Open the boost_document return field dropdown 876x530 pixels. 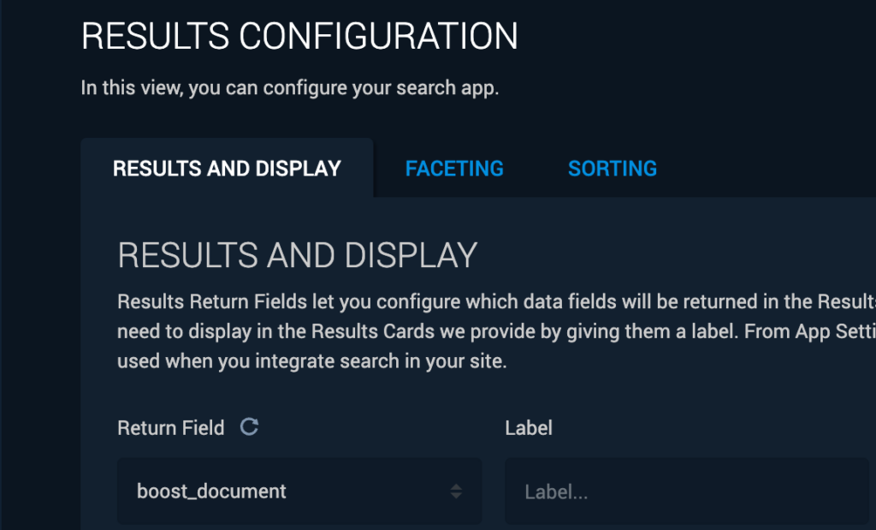(299, 491)
